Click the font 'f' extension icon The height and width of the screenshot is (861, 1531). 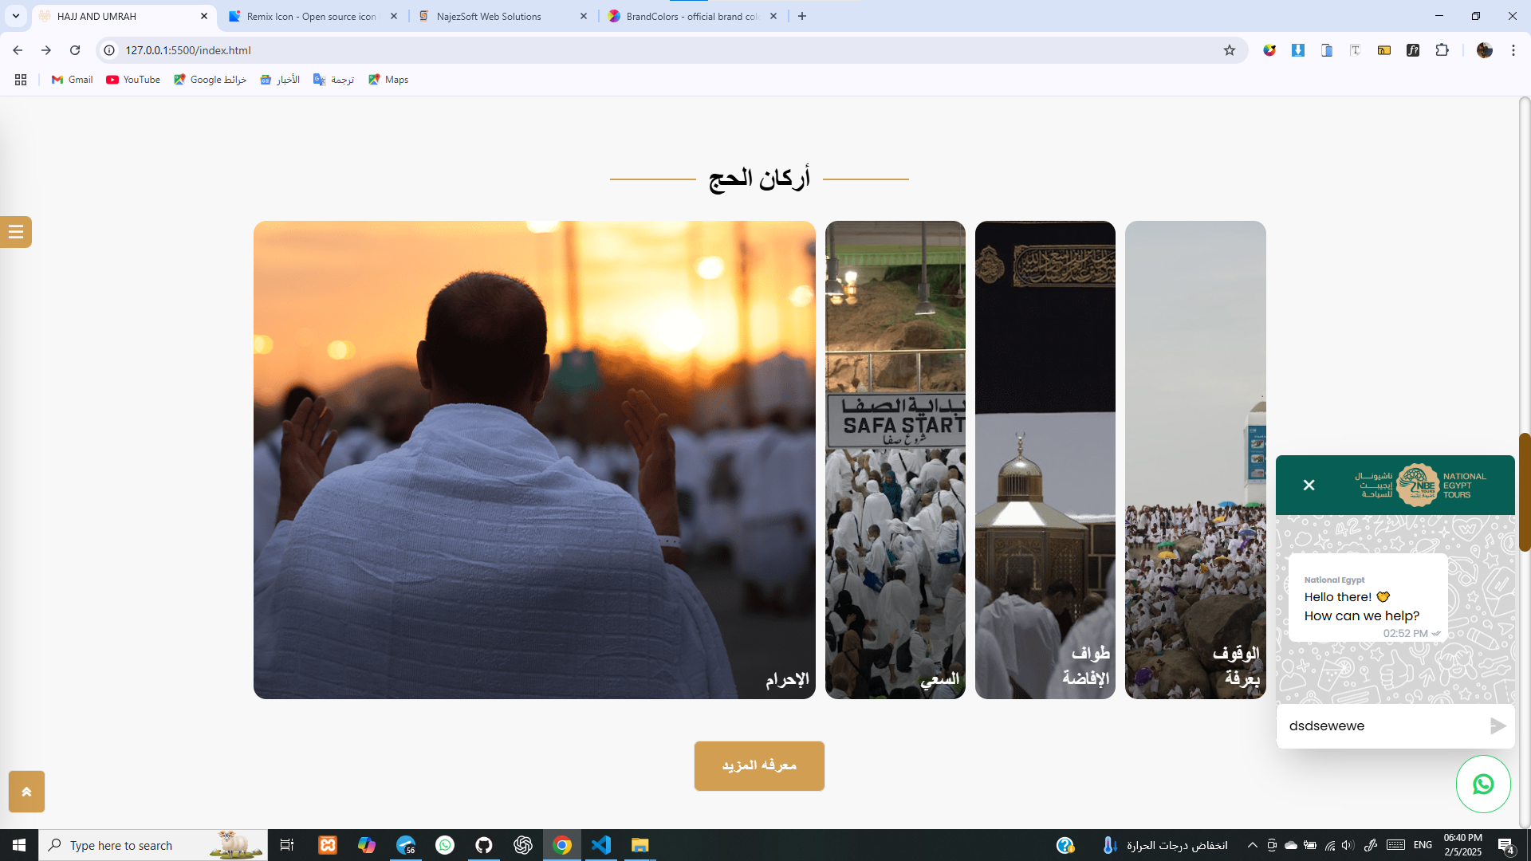pos(1413,50)
